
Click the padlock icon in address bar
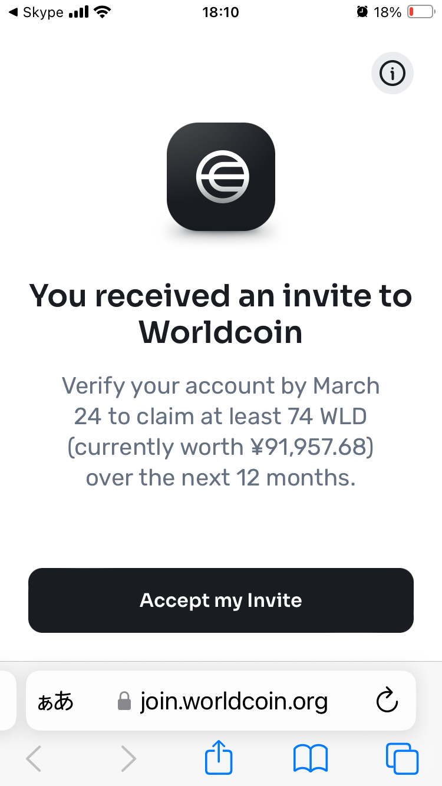(124, 701)
